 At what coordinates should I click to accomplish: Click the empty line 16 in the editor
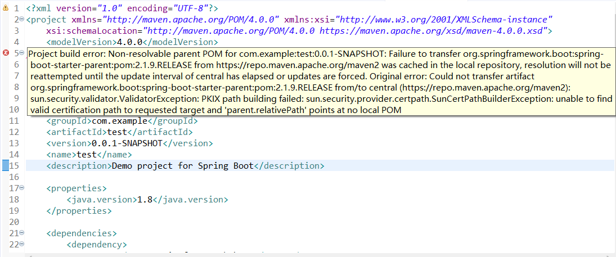tap(320, 177)
